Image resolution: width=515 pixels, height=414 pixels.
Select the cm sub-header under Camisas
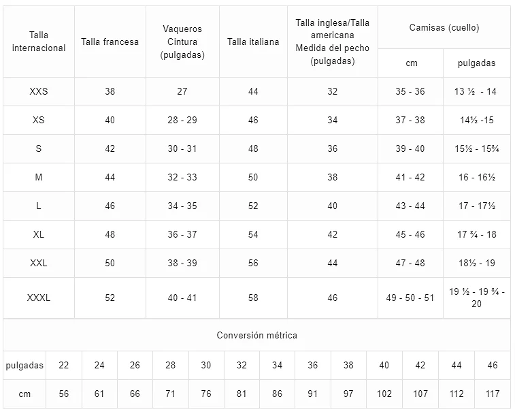click(x=412, y=63)
